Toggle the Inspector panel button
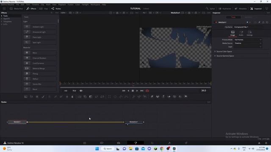 tap(256, 8)
